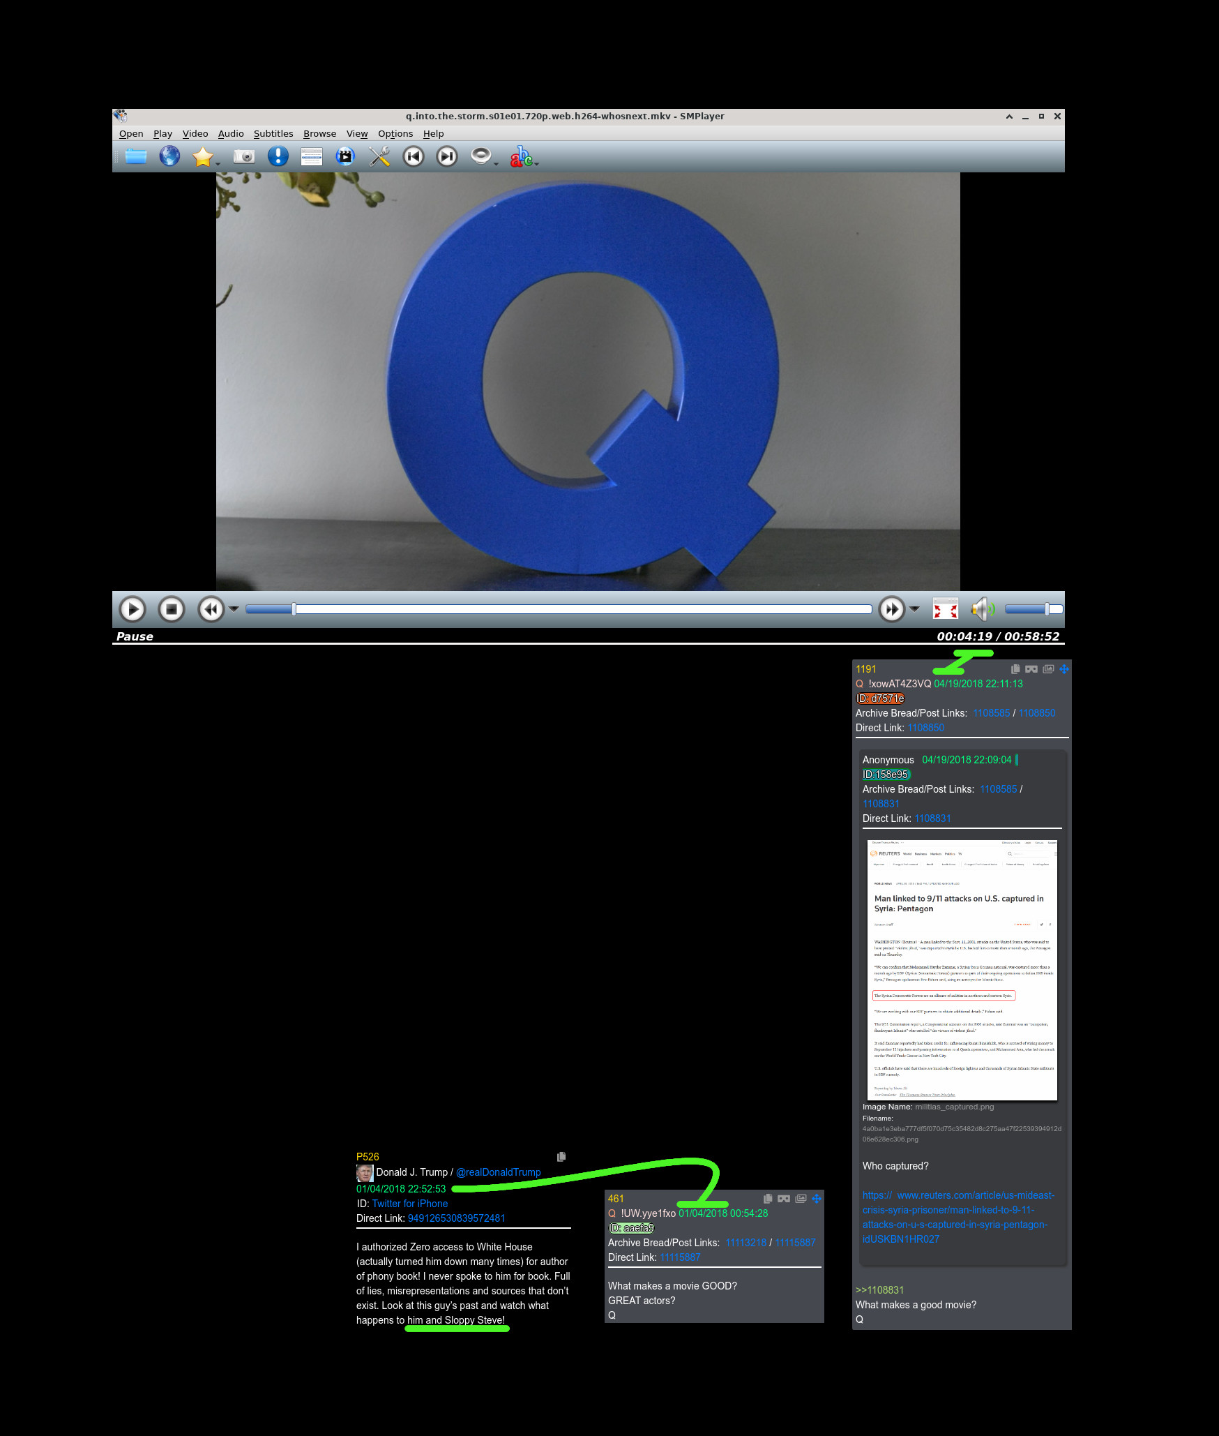Copy post 1191 with its copy icon

point(1015,669)
